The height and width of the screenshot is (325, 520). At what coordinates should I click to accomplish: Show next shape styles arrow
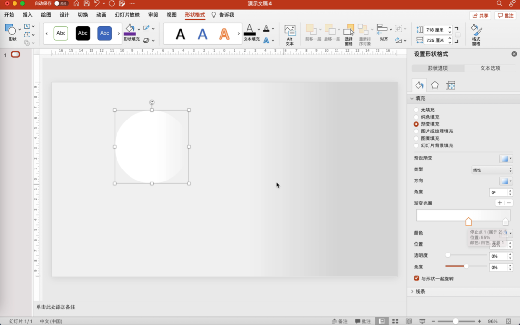119,34
